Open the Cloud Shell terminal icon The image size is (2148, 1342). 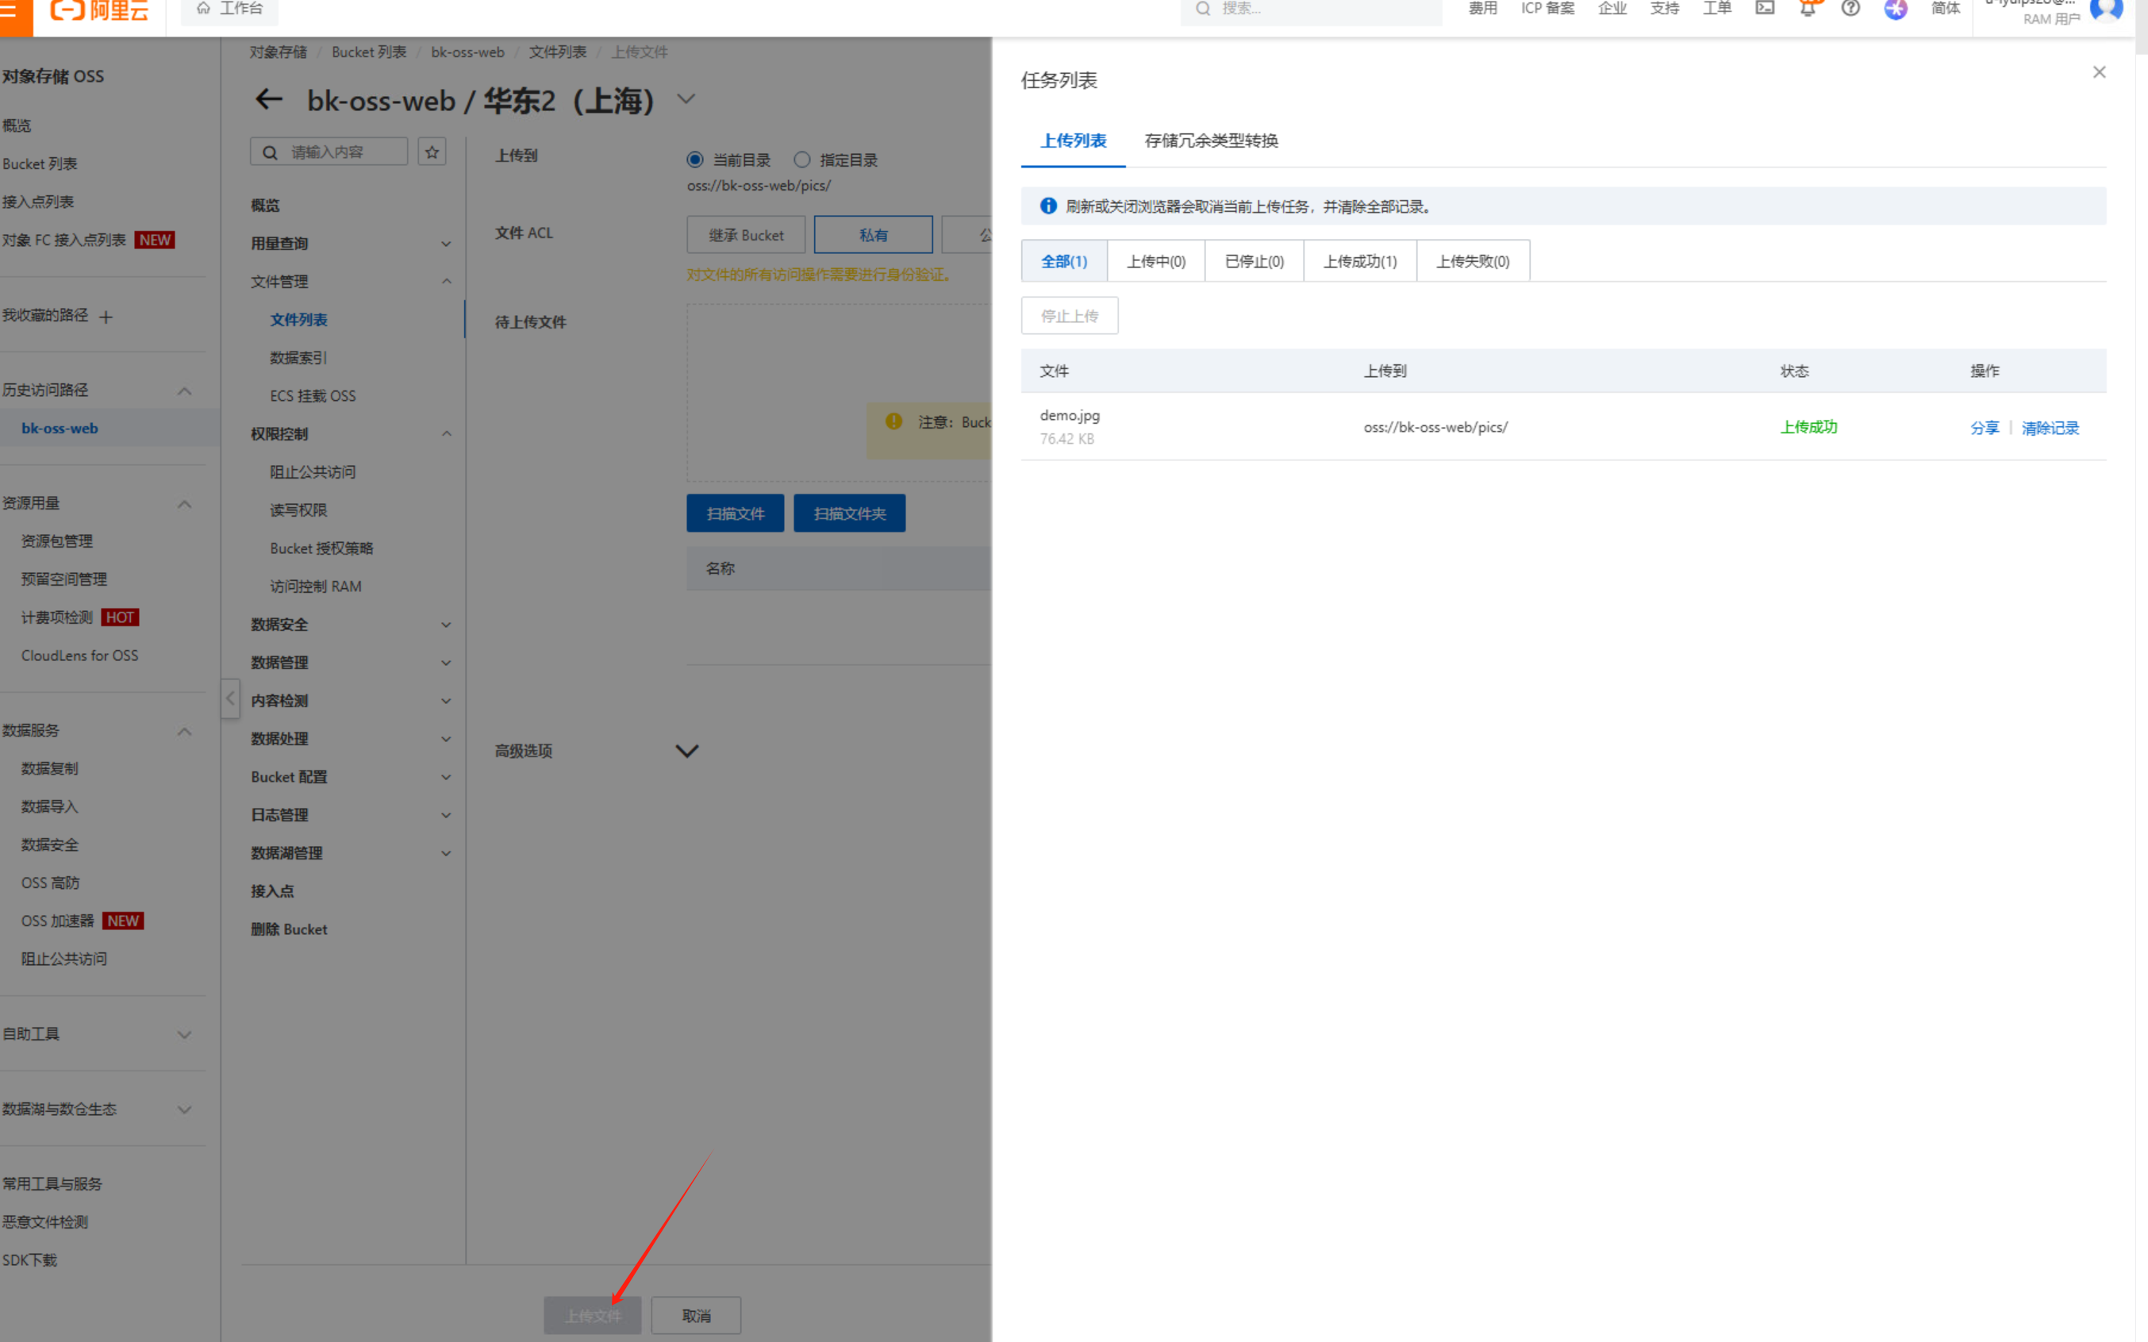pyautogui.click(x=1765, y=9)
